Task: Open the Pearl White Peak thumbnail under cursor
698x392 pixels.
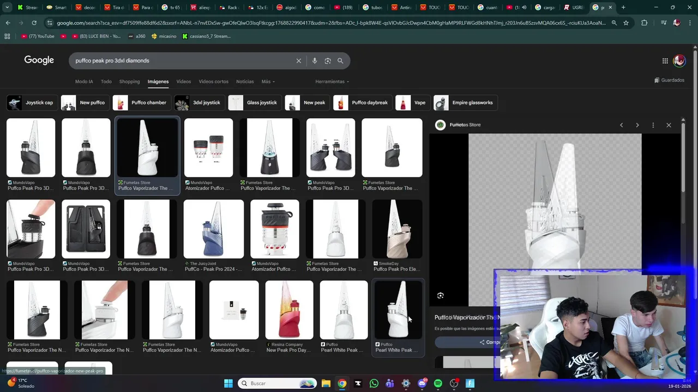Action: point(398,310)
